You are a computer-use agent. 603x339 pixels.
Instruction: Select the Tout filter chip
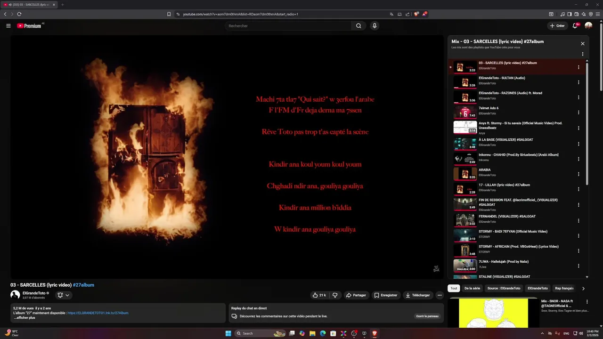click(x=454, y=288)
